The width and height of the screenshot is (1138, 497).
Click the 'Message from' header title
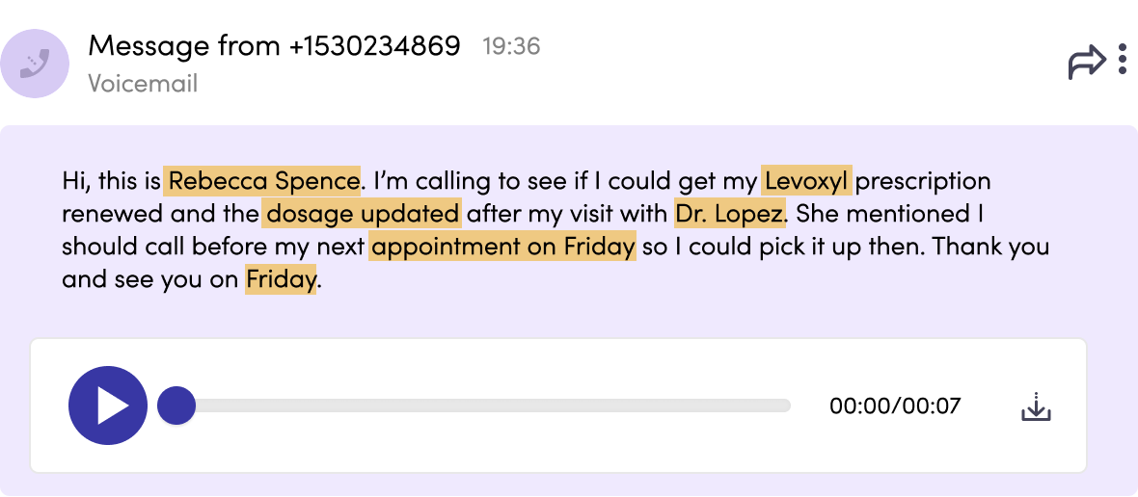click(x=183, y=45)
